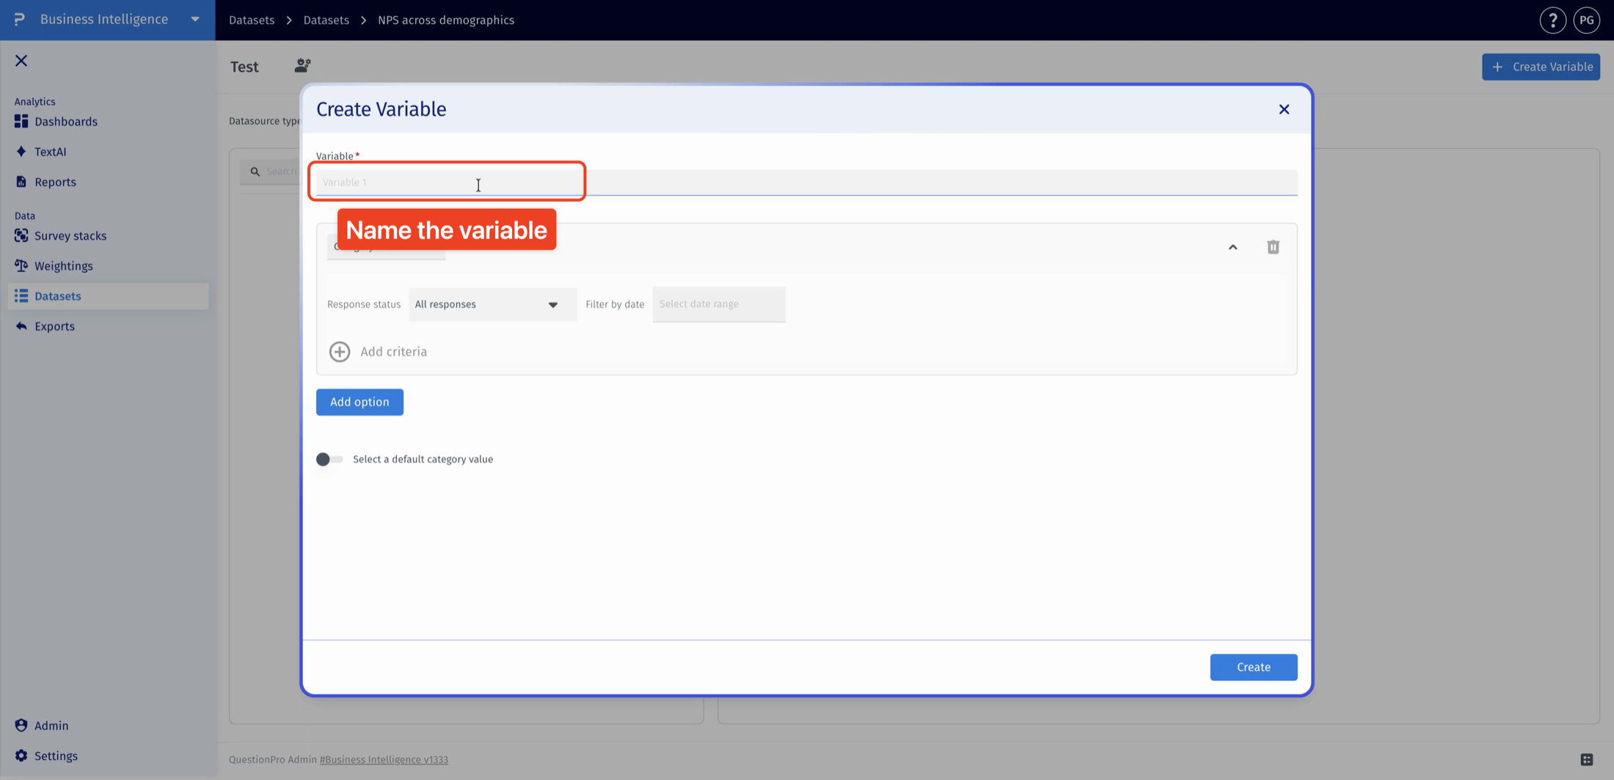The width and height of the screenshot is (1614, 780).
Task: Click the Create button in dialog
Action: click(x=1253, y=667)
